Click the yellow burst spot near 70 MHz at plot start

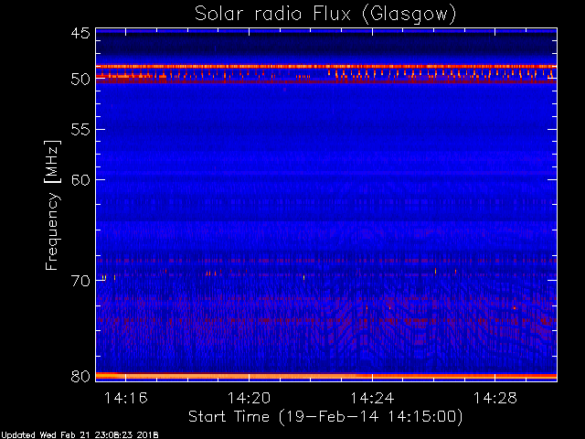click(x=104, y=278)
